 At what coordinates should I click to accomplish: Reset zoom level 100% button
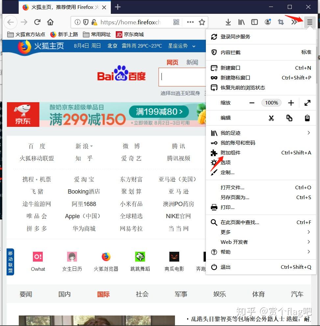272,103
